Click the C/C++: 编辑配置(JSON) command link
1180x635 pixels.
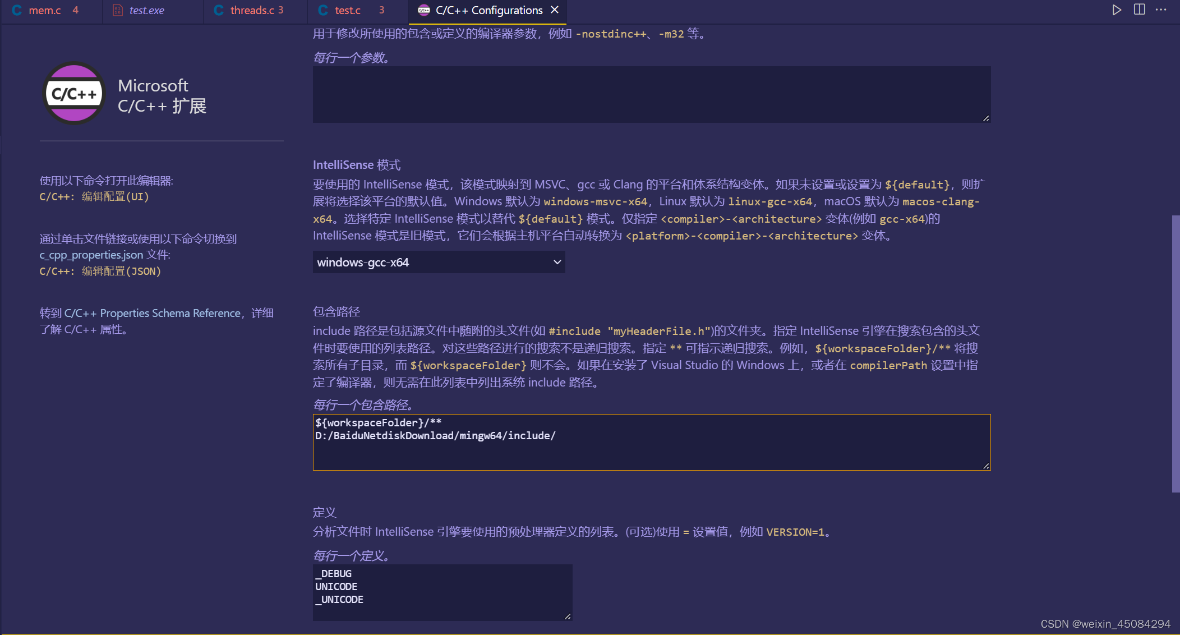(x=99, y=271)
